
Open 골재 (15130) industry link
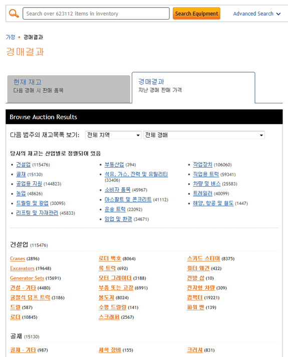click(x=21, y=174)
